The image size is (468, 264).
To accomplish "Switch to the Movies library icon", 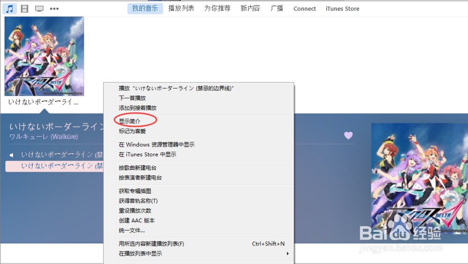I will point(24,9).
